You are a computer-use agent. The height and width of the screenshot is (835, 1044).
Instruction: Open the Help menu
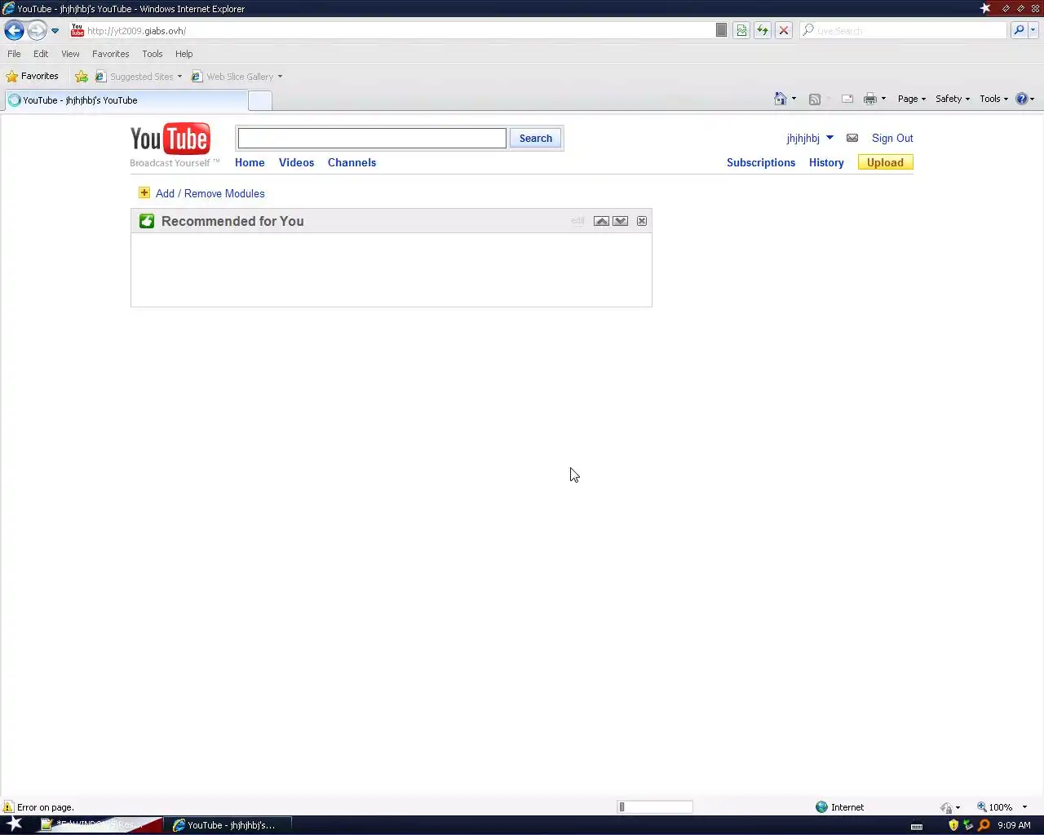[184, 54]
